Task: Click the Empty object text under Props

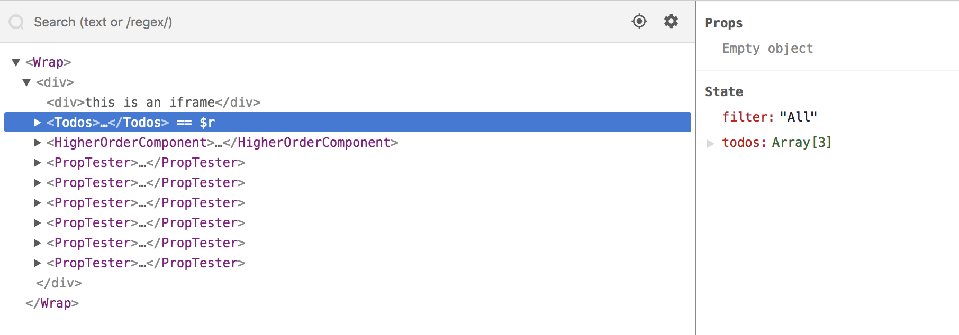Action: tap(768, 48)
